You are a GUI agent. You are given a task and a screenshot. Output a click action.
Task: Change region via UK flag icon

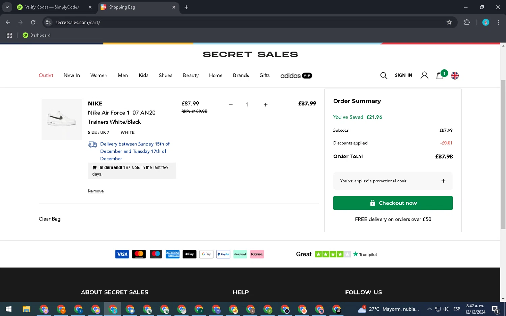tap(455, 75)
